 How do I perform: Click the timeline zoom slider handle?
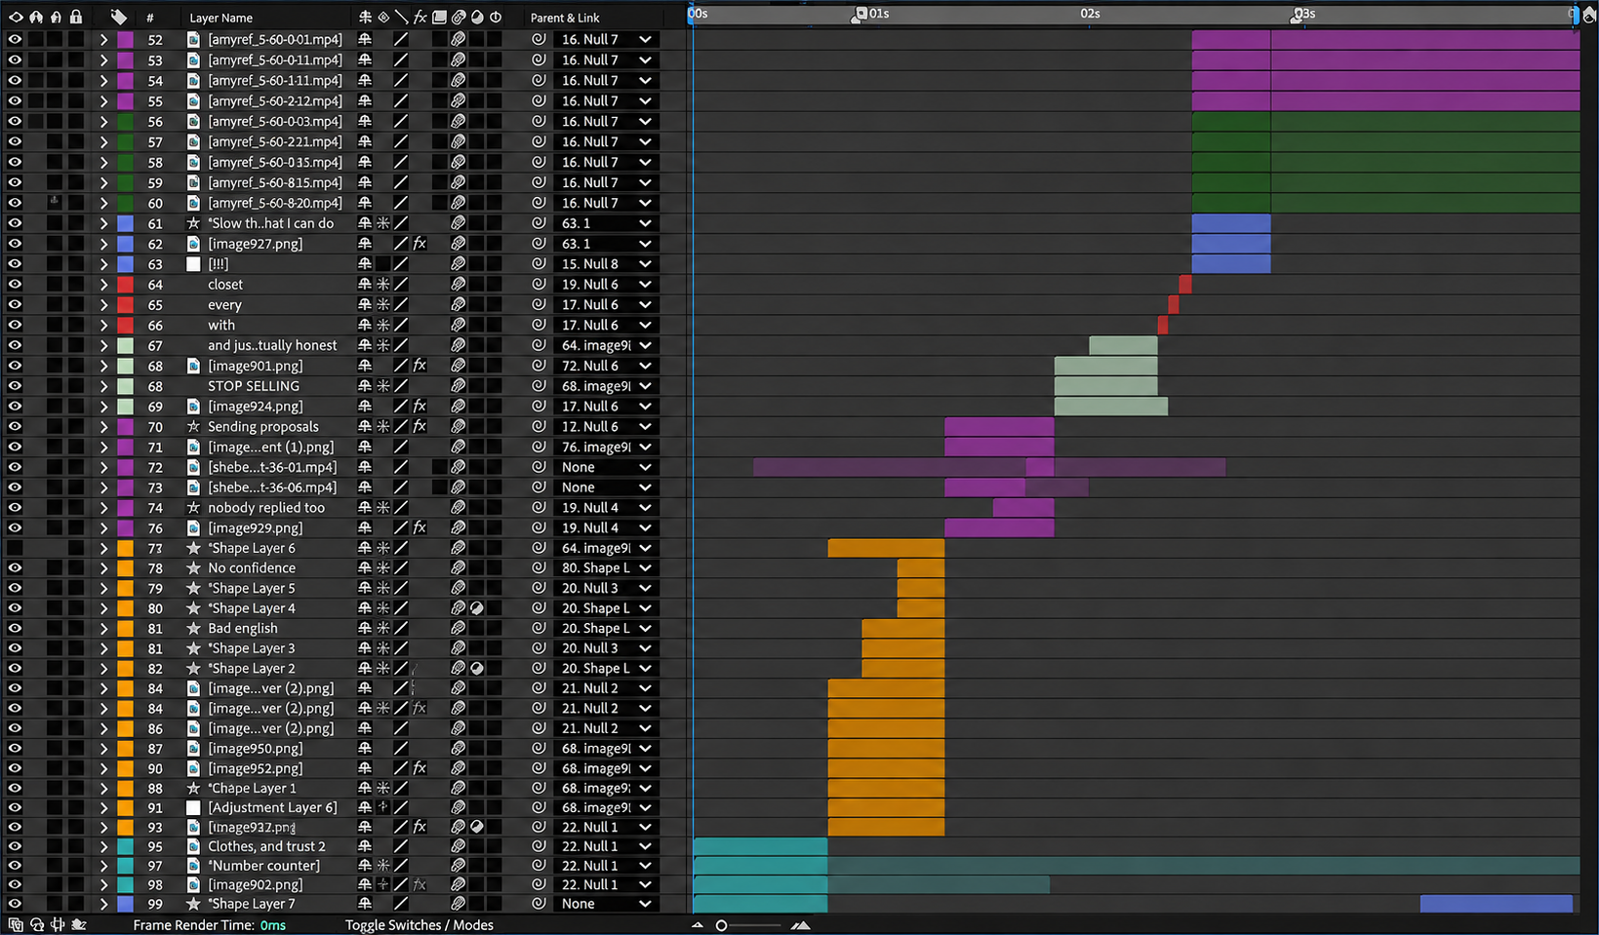721,925
